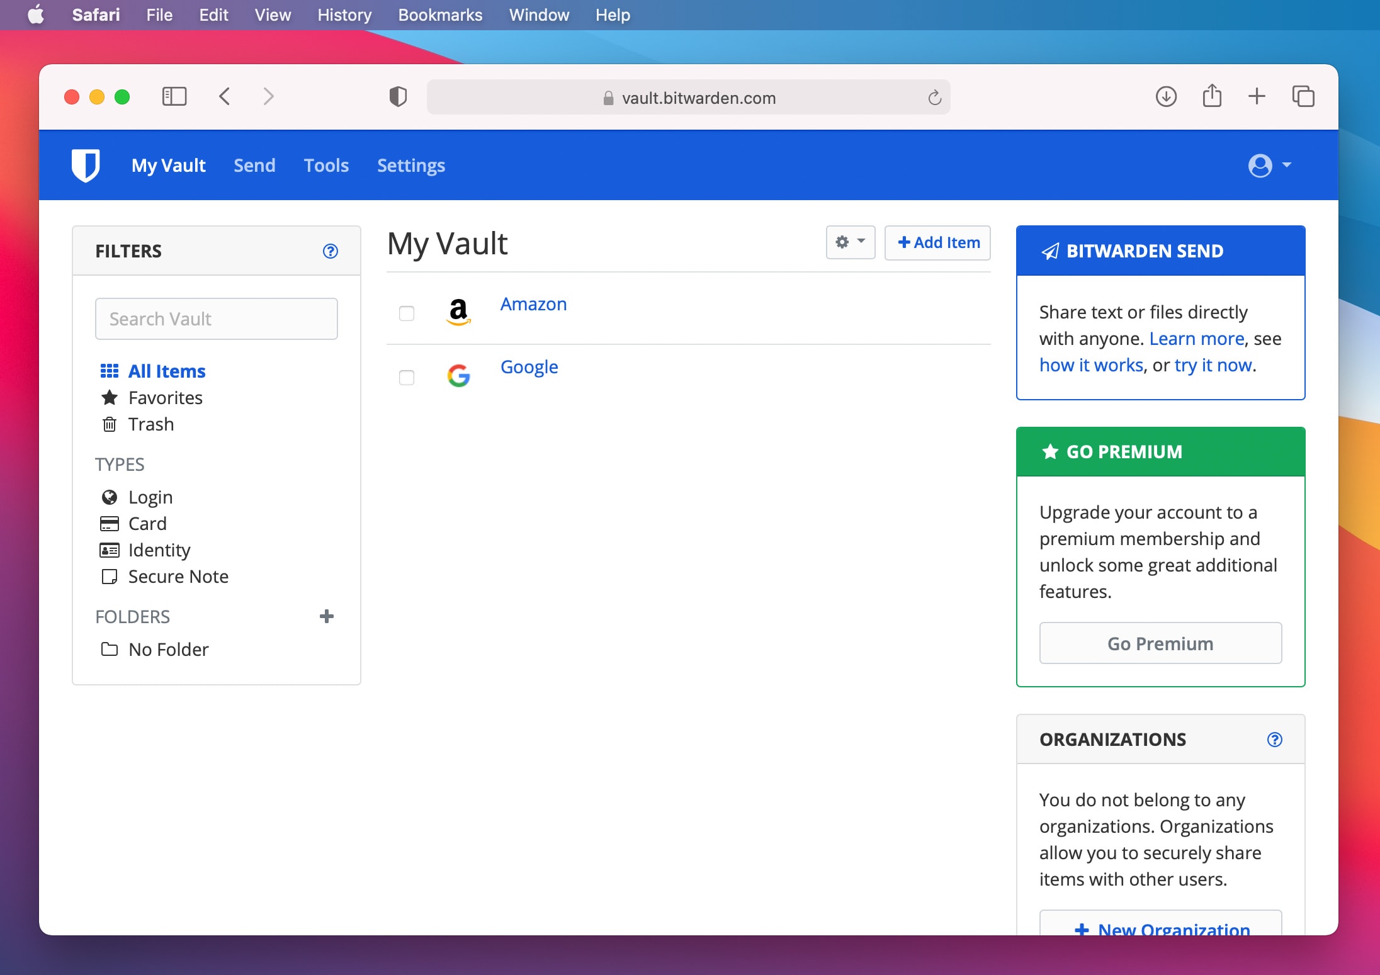Click the Add Item button

937,242
